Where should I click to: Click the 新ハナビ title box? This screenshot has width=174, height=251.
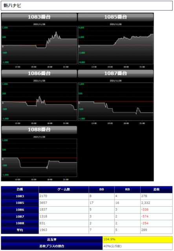coord(87,5)
